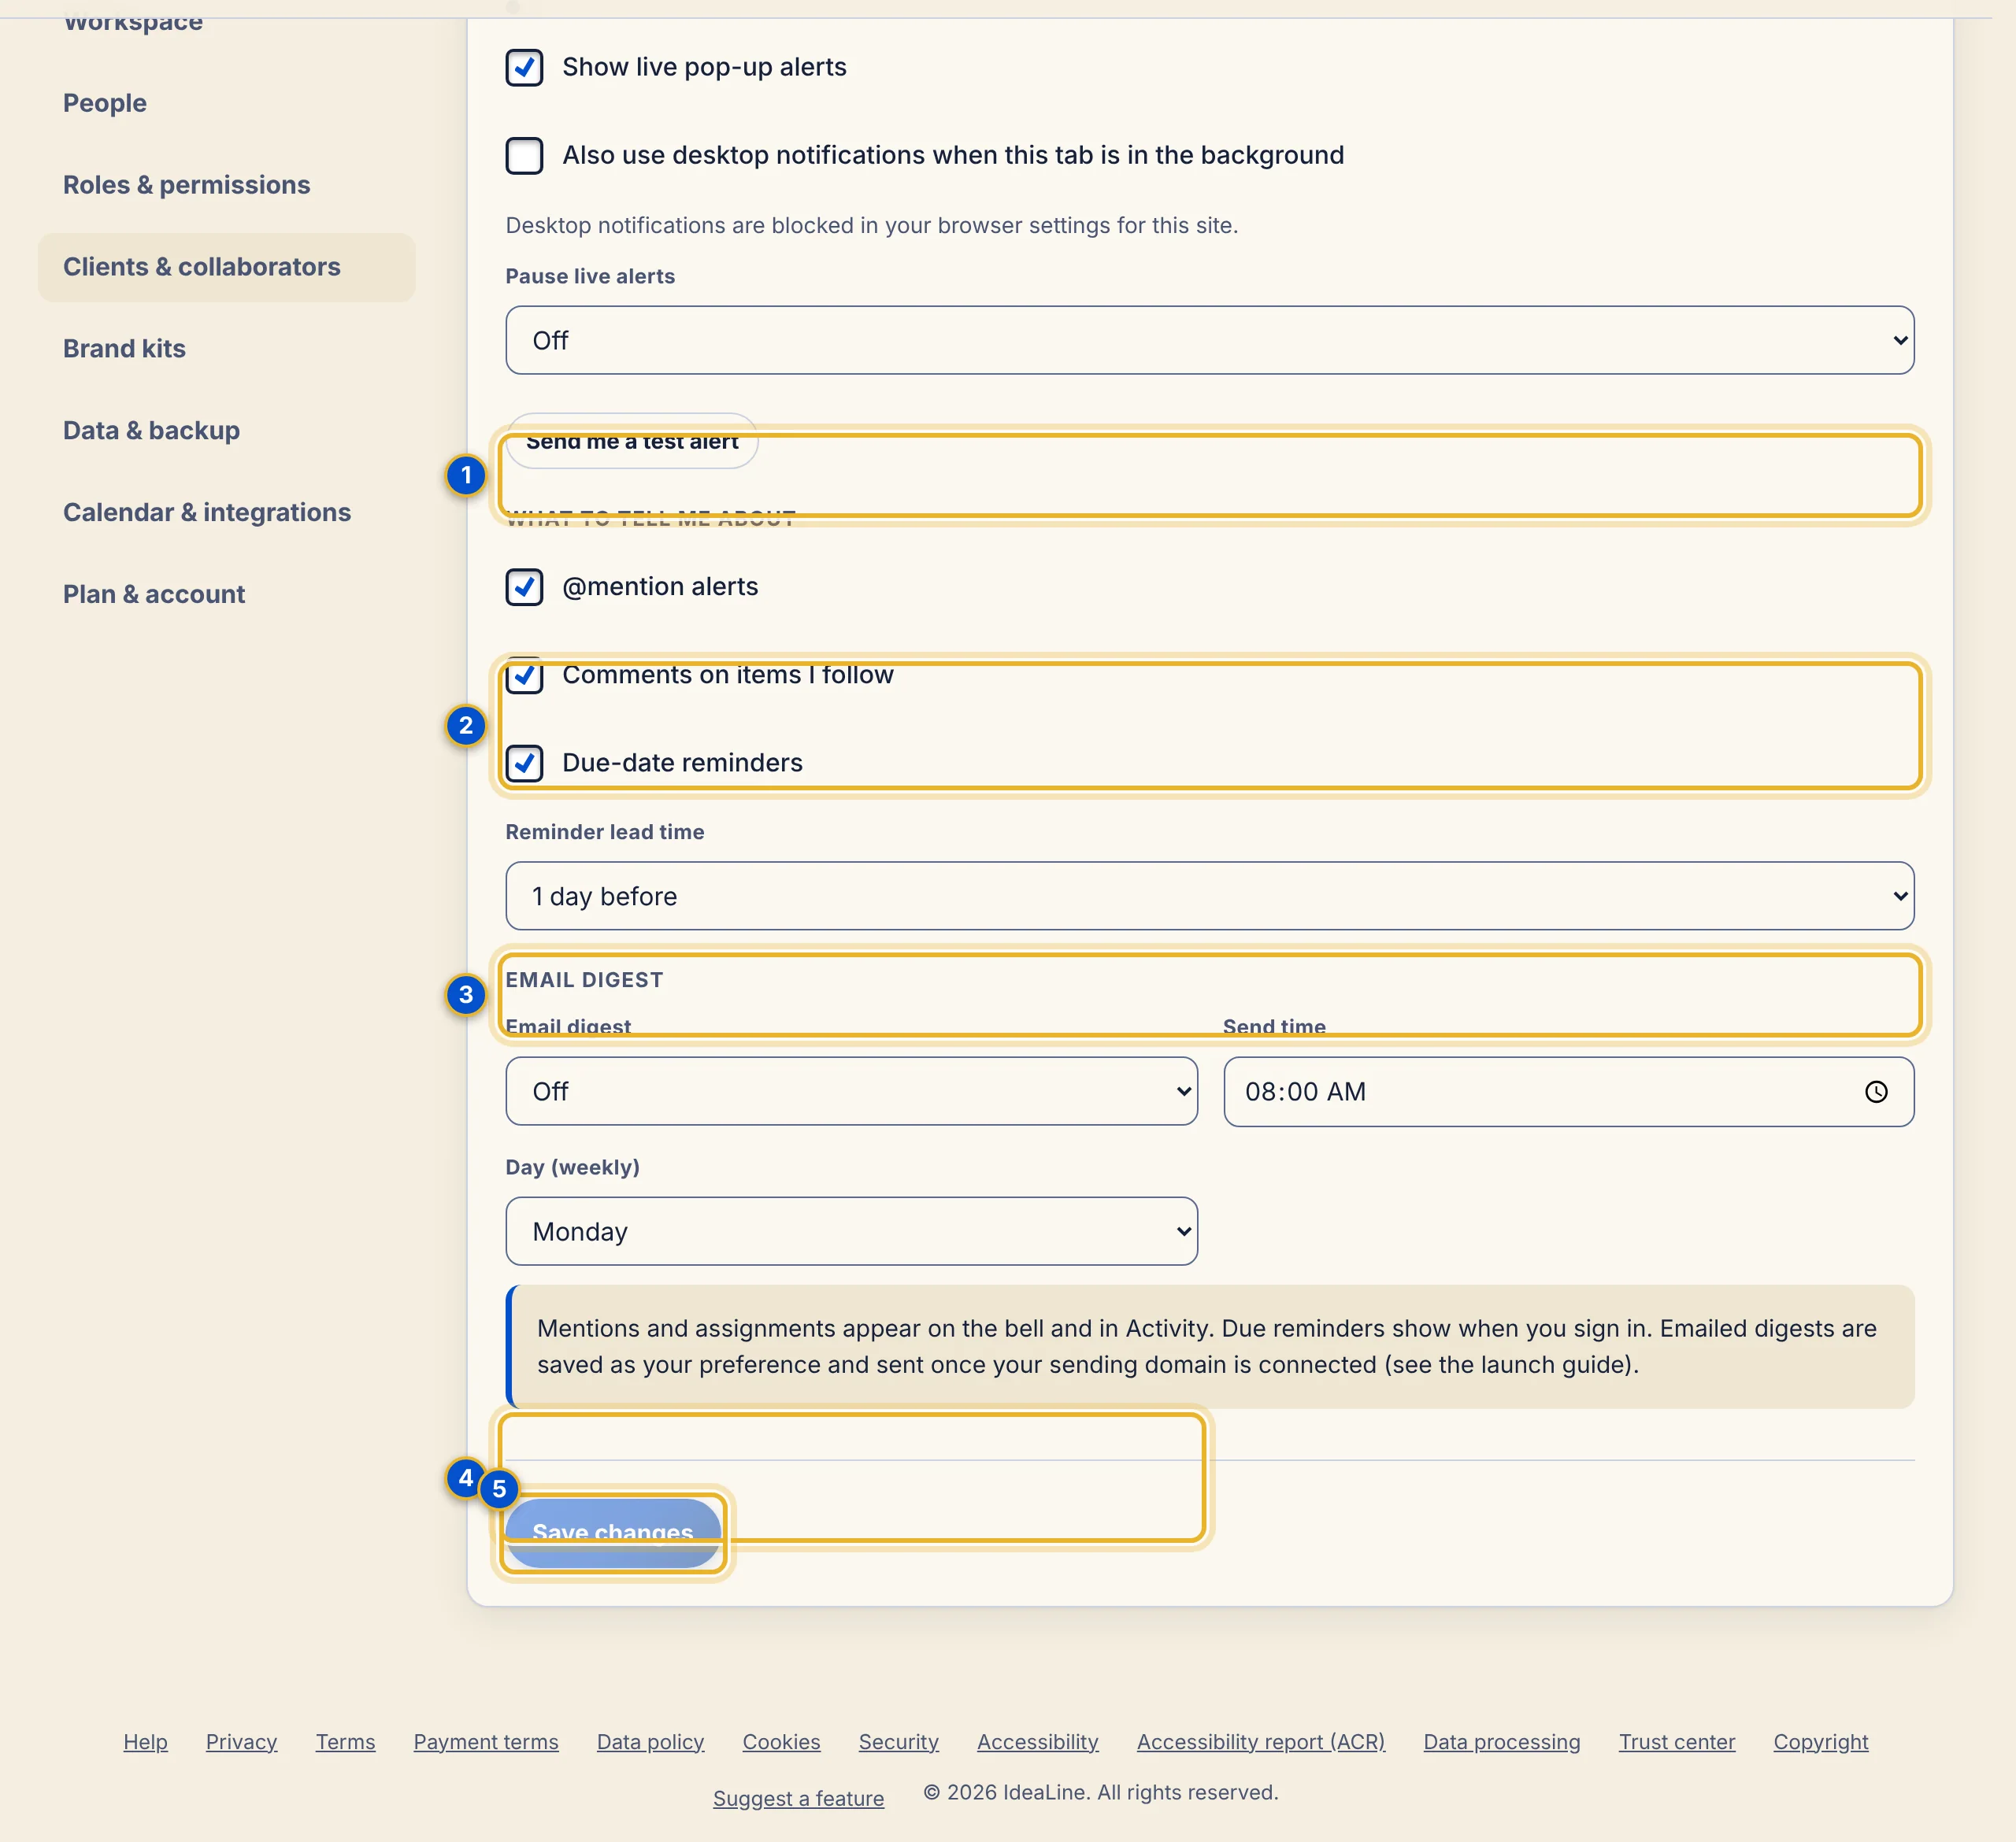
Task: Open the Day (weekly) dropdown
Action: pos(851,1231)
